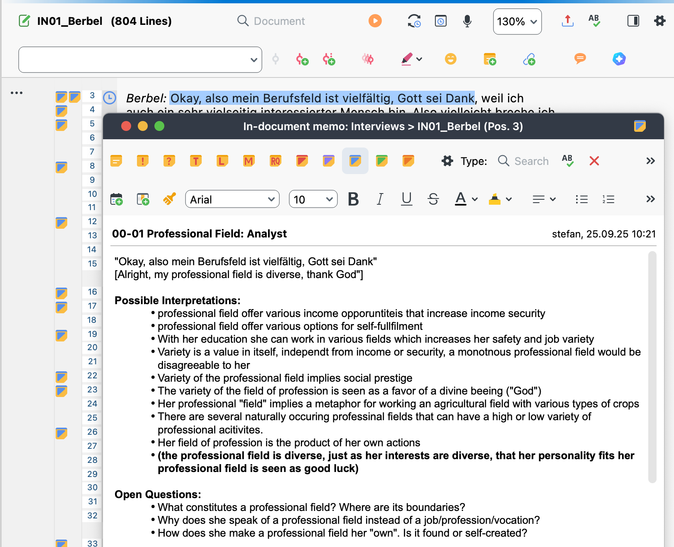Toggle bold formatting in the memo editor

(x=353, y=199)
